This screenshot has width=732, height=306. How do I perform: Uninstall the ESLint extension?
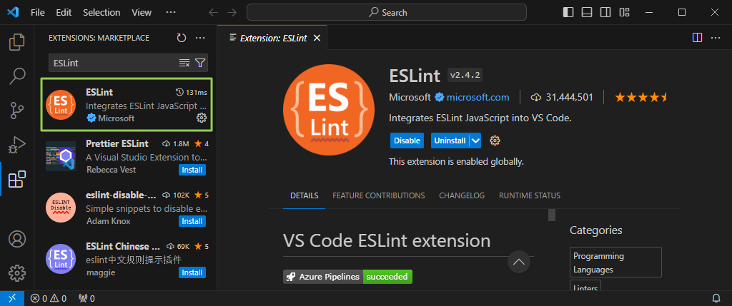click(x=450, y=141)
